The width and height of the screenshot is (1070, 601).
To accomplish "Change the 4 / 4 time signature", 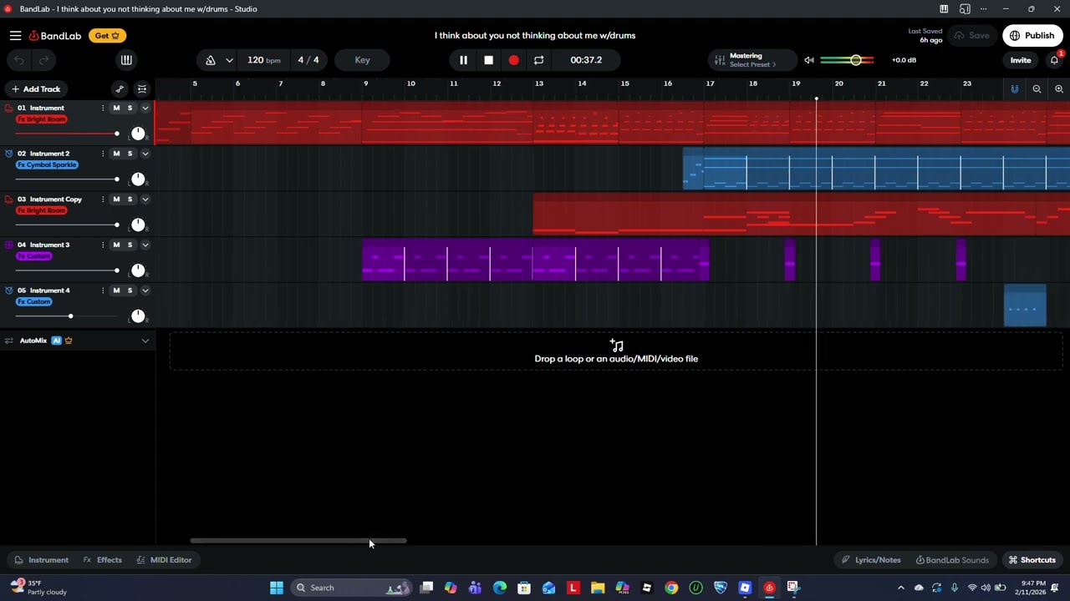I will (x=308, y=60).
